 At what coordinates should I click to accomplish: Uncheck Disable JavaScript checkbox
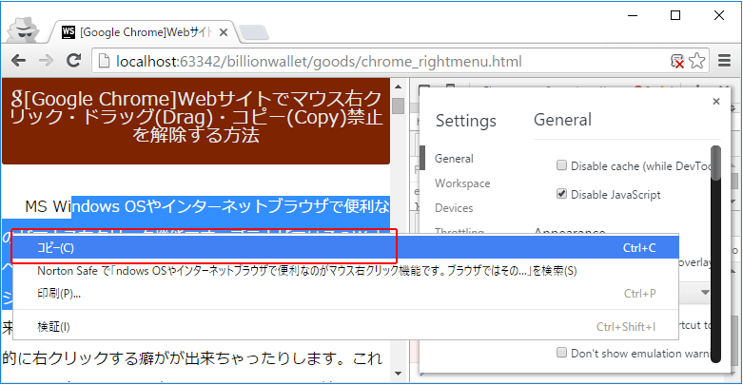coord(561,194)
